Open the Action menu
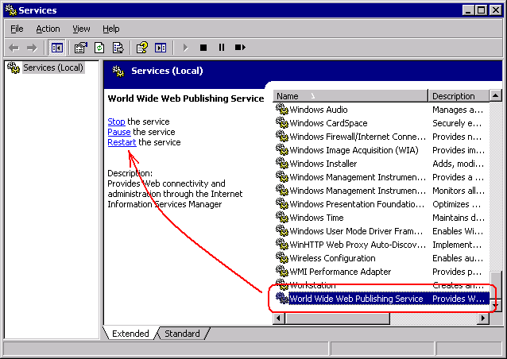The width and height of the screenshot is (507, 359). pos(48,29)
